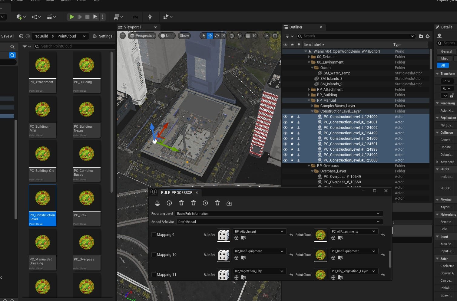
Task: Click the plus circle icon in RULE_PROCESSOR
Action: pos(205,203)
